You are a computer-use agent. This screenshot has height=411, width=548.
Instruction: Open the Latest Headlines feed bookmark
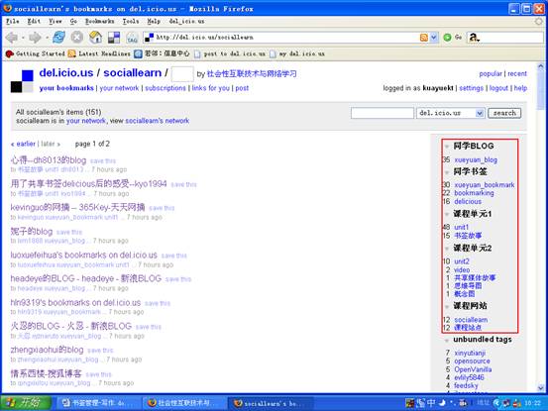pyautogui.click(x=99, y=53)
